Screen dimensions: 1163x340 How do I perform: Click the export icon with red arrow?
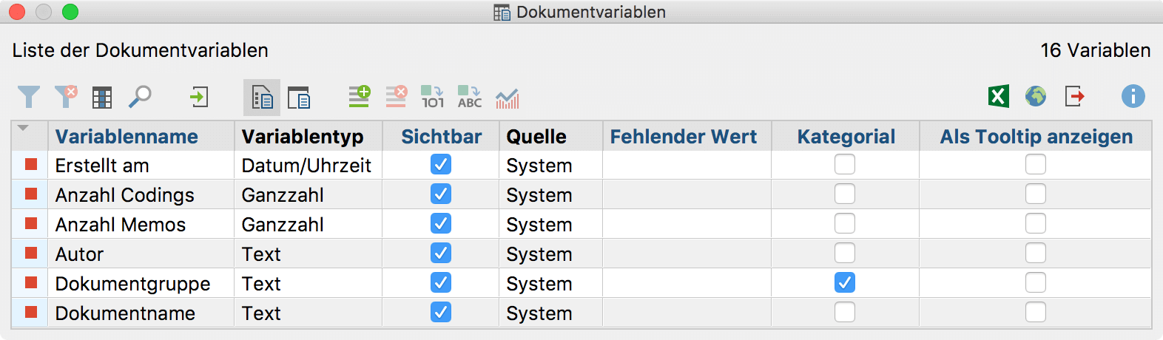[1074, 96]
